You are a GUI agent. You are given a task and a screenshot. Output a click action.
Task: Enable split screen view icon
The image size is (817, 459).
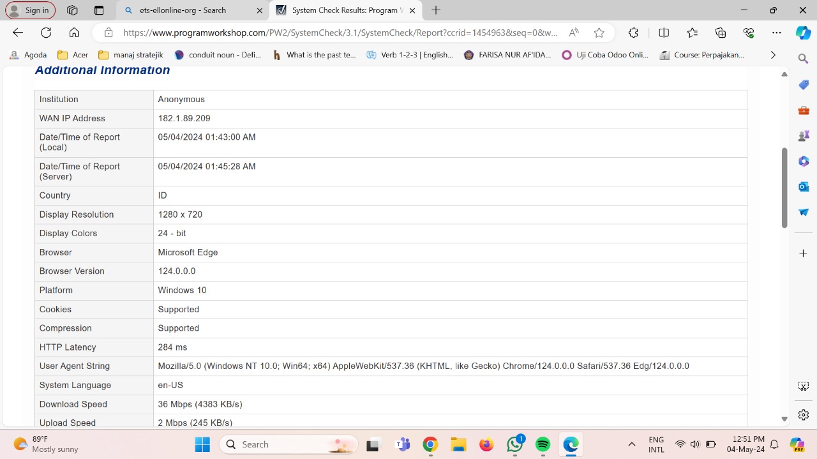[x=664, y=33]
